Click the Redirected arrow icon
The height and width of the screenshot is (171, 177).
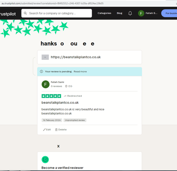65,96
